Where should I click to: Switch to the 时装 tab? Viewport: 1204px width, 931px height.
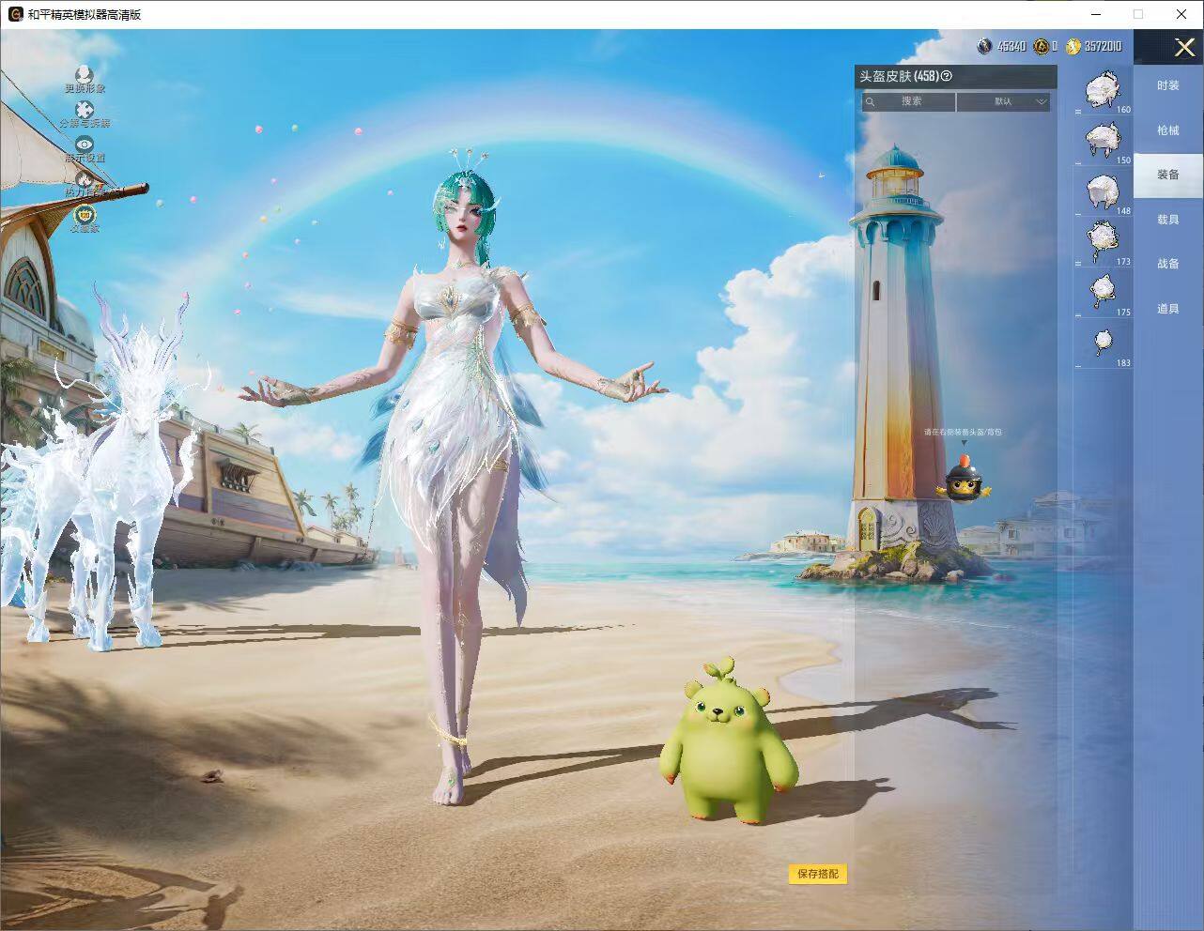[x=1167, y=85]
